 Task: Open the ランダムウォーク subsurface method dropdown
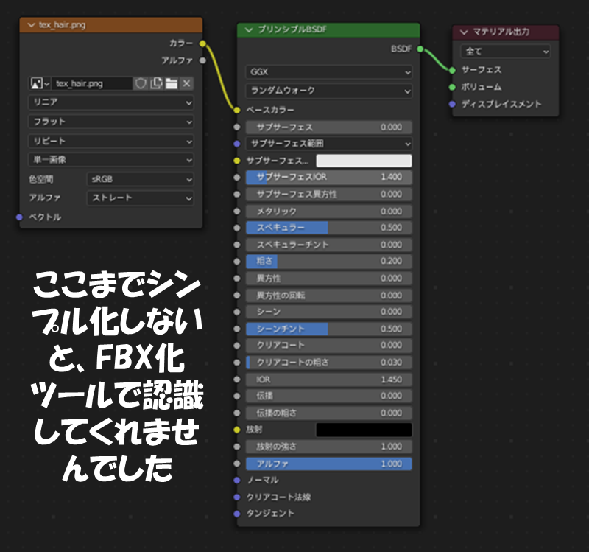[328, 91]
